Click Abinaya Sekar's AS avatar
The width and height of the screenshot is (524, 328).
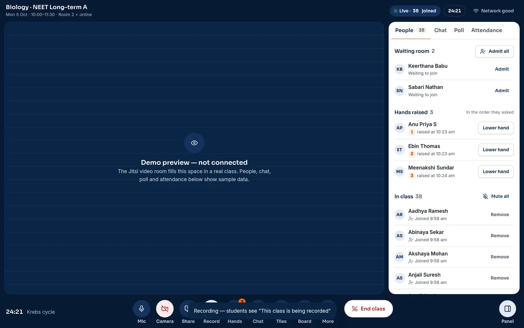(x=400, y=236)
